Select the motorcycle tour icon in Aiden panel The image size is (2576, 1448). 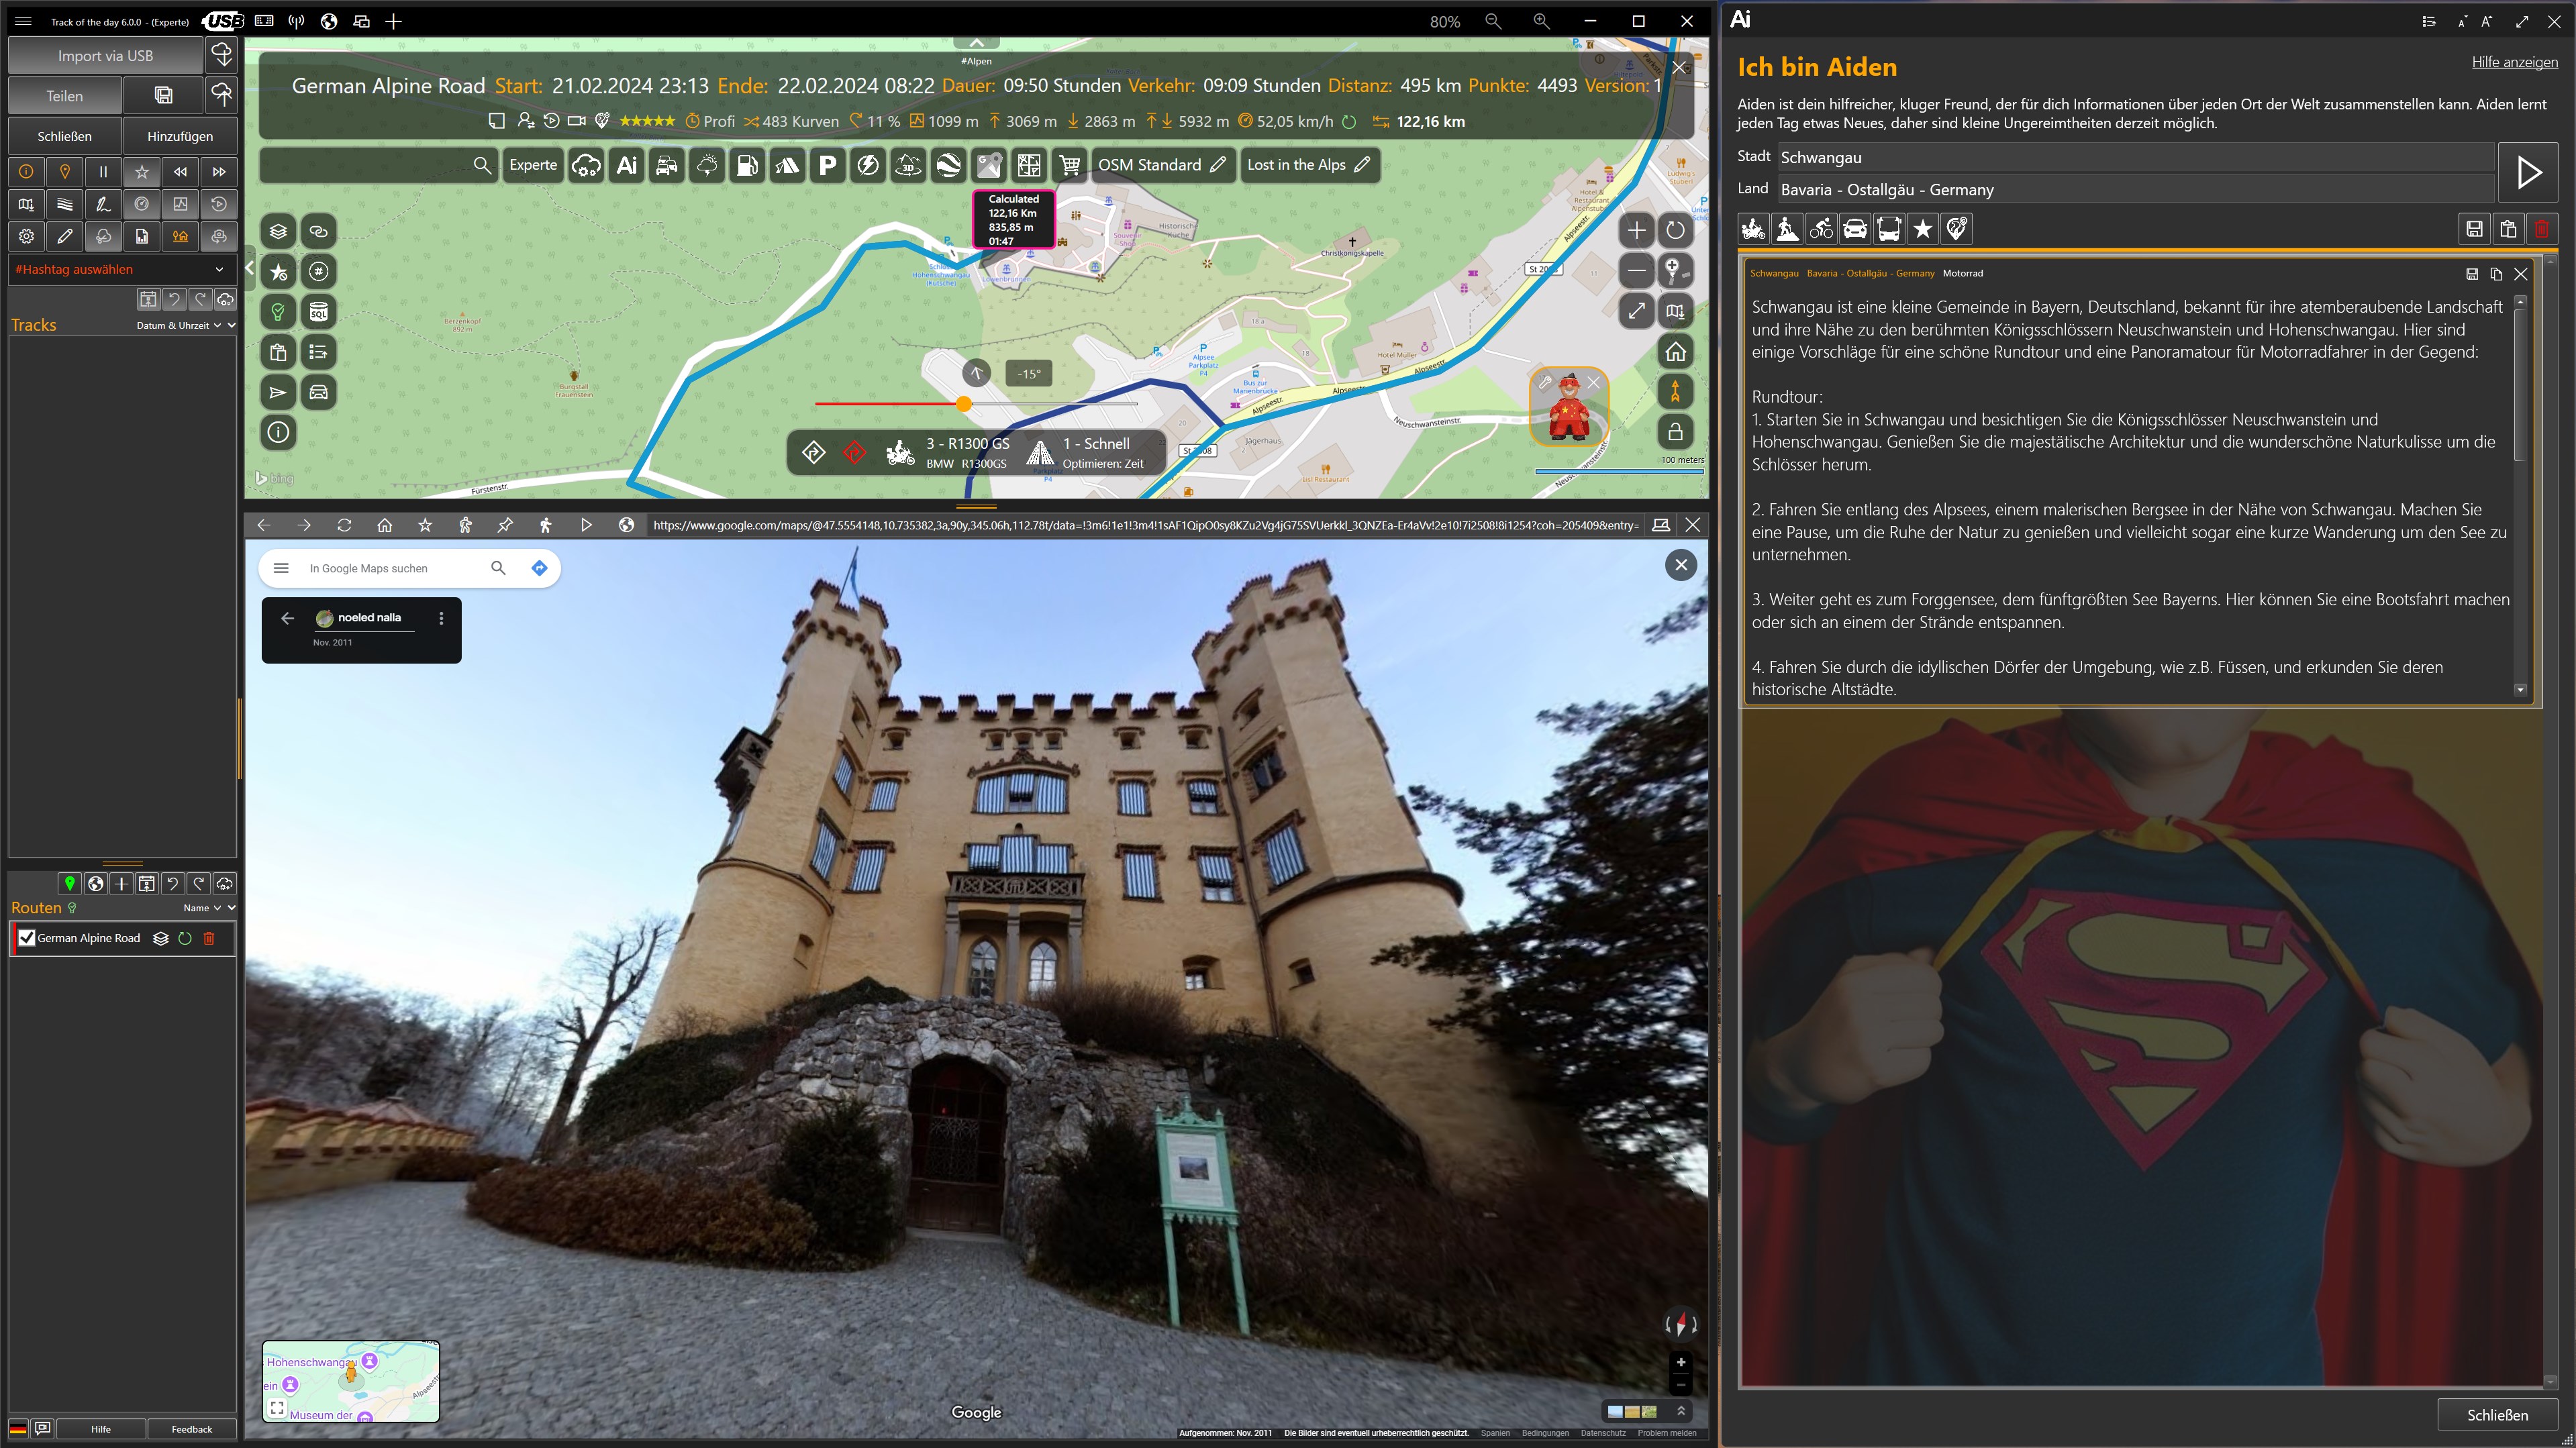click(1754, 229)
